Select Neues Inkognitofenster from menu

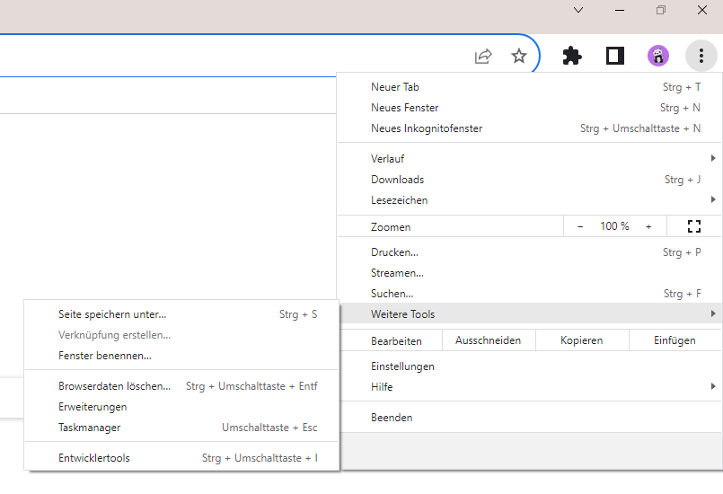point(427,128)
